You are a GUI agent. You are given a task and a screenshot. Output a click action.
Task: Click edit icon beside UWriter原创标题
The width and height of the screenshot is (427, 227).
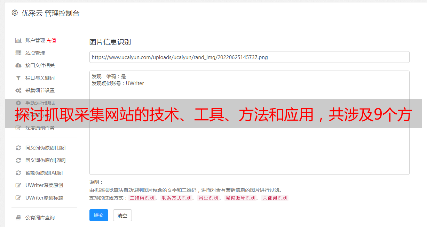[18, 198]
